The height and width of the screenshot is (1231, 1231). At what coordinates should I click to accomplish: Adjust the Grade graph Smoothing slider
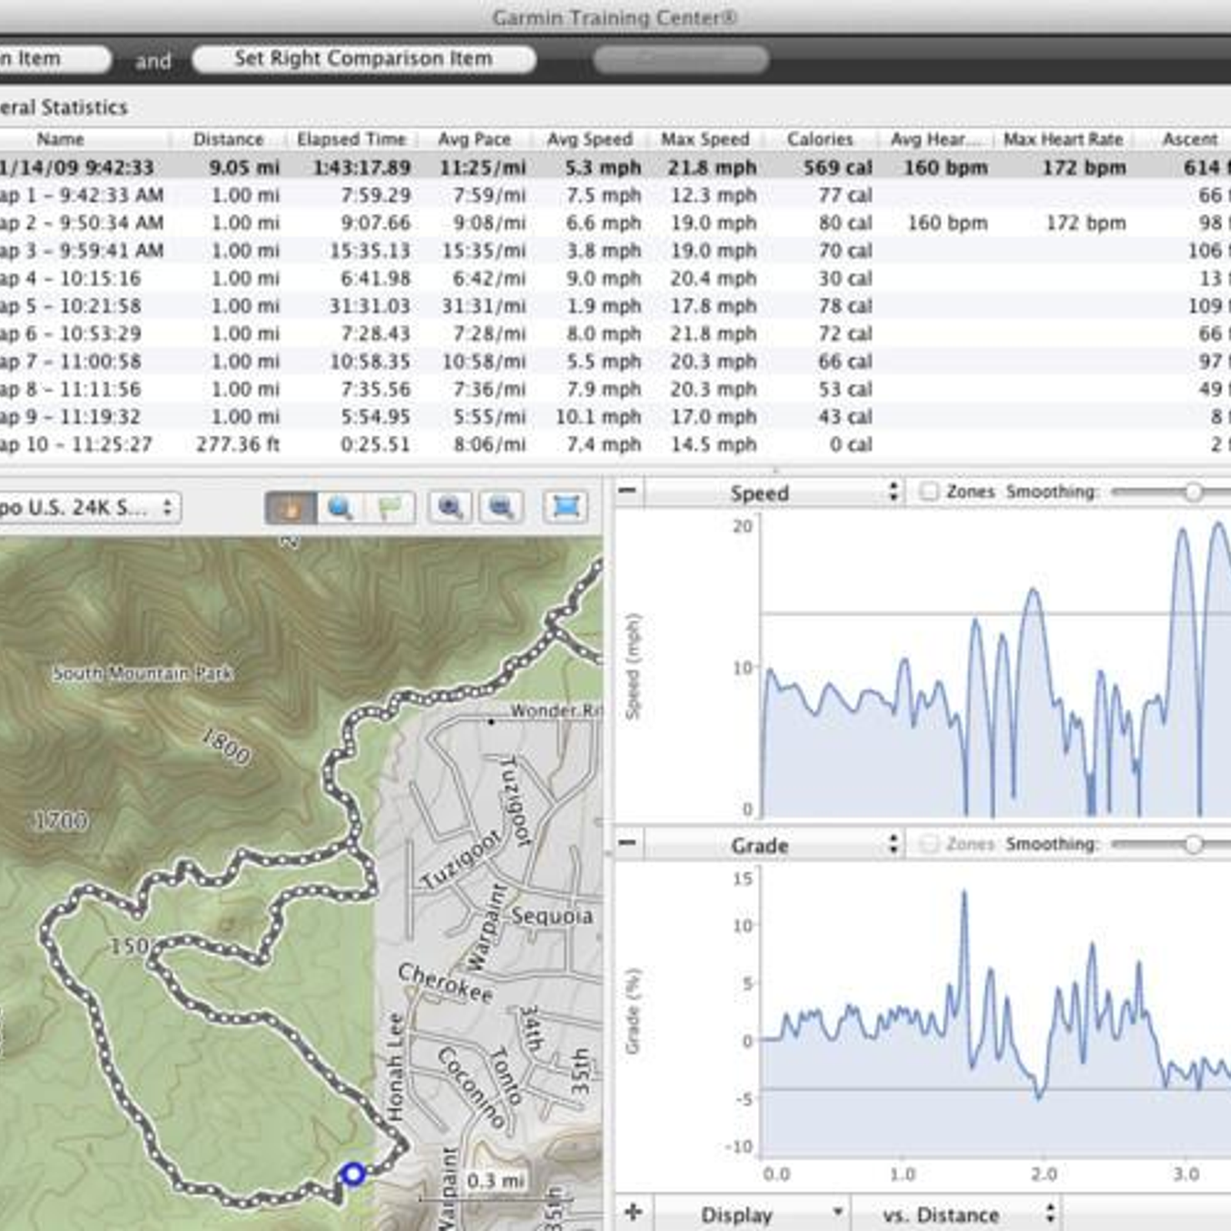(1193, 844)
